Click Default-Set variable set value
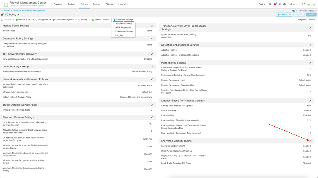Screen dimensions: 318x178 147,92
